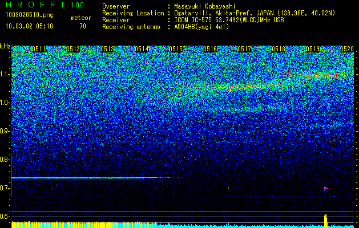
Task: Click the 'Receiving Location' field label
Action: pyautogui.click(x=133, y=13)
